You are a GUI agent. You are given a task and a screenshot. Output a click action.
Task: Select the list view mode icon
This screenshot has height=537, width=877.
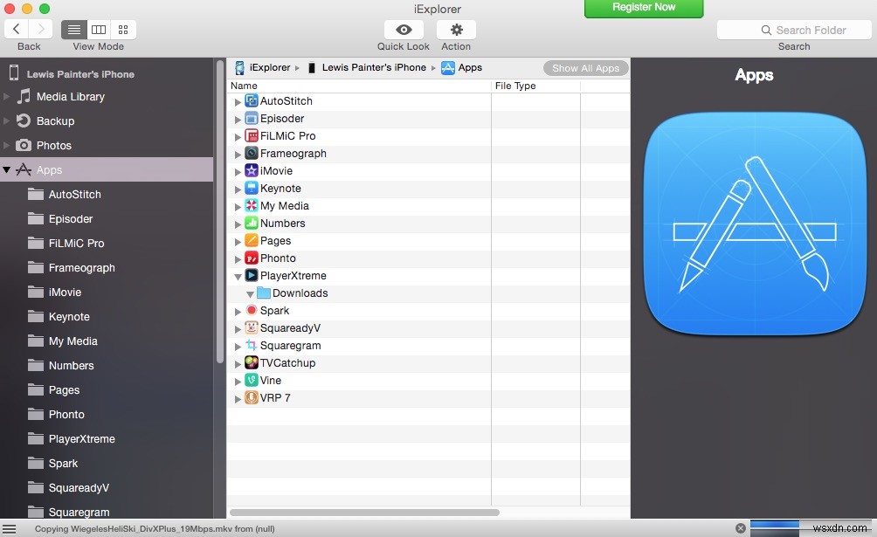pos(73,29)
